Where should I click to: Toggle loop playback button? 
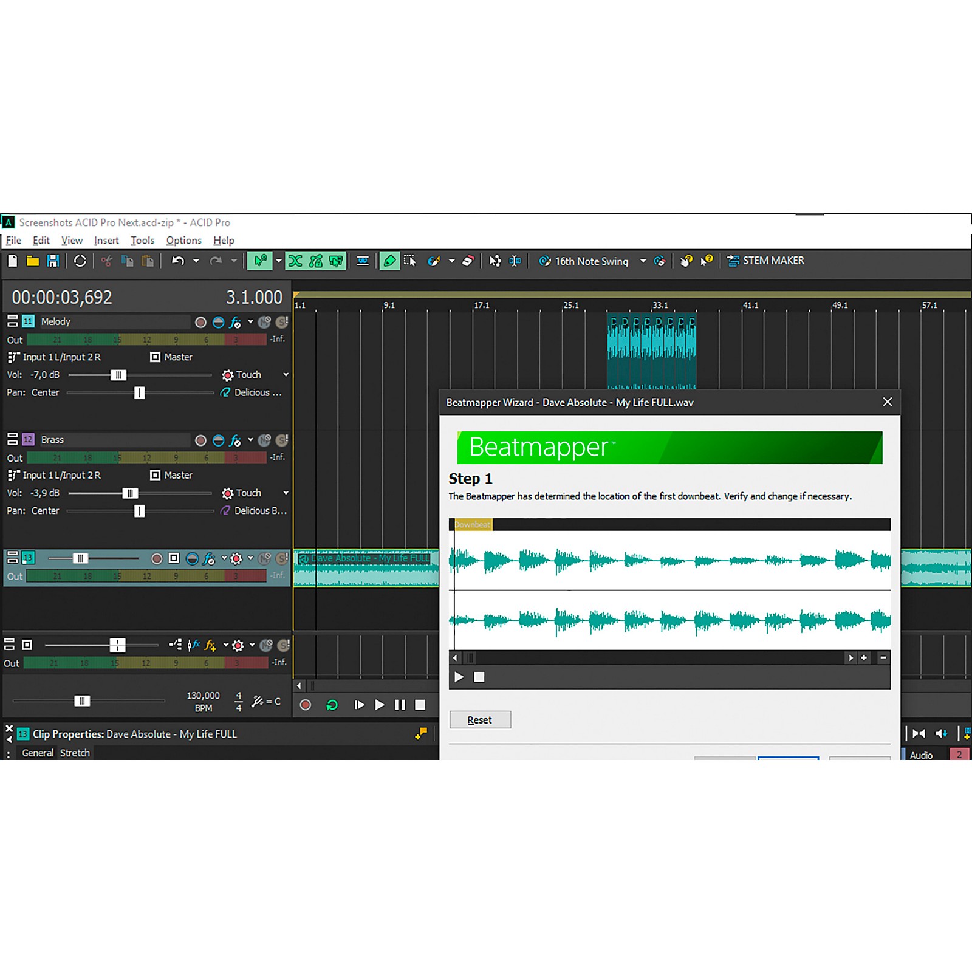pos(332,705)
